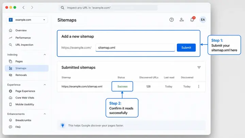Open the manage users icon

pyautogui.click(x=182, y=20)
